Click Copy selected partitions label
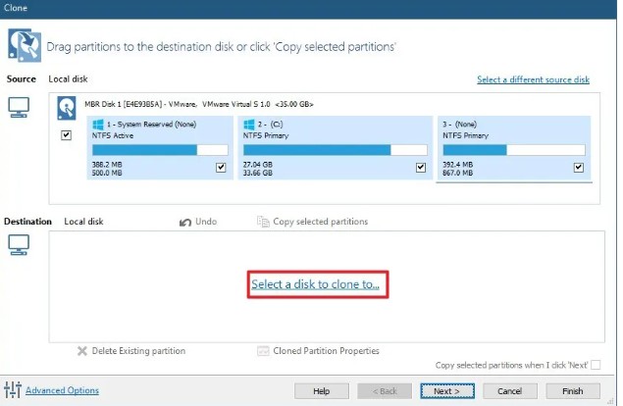 point(320,222)
